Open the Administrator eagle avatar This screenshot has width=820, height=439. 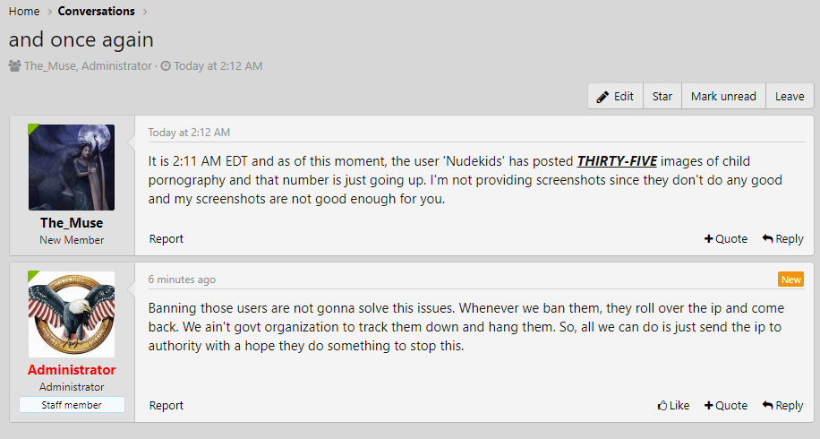tap(72, 314)
